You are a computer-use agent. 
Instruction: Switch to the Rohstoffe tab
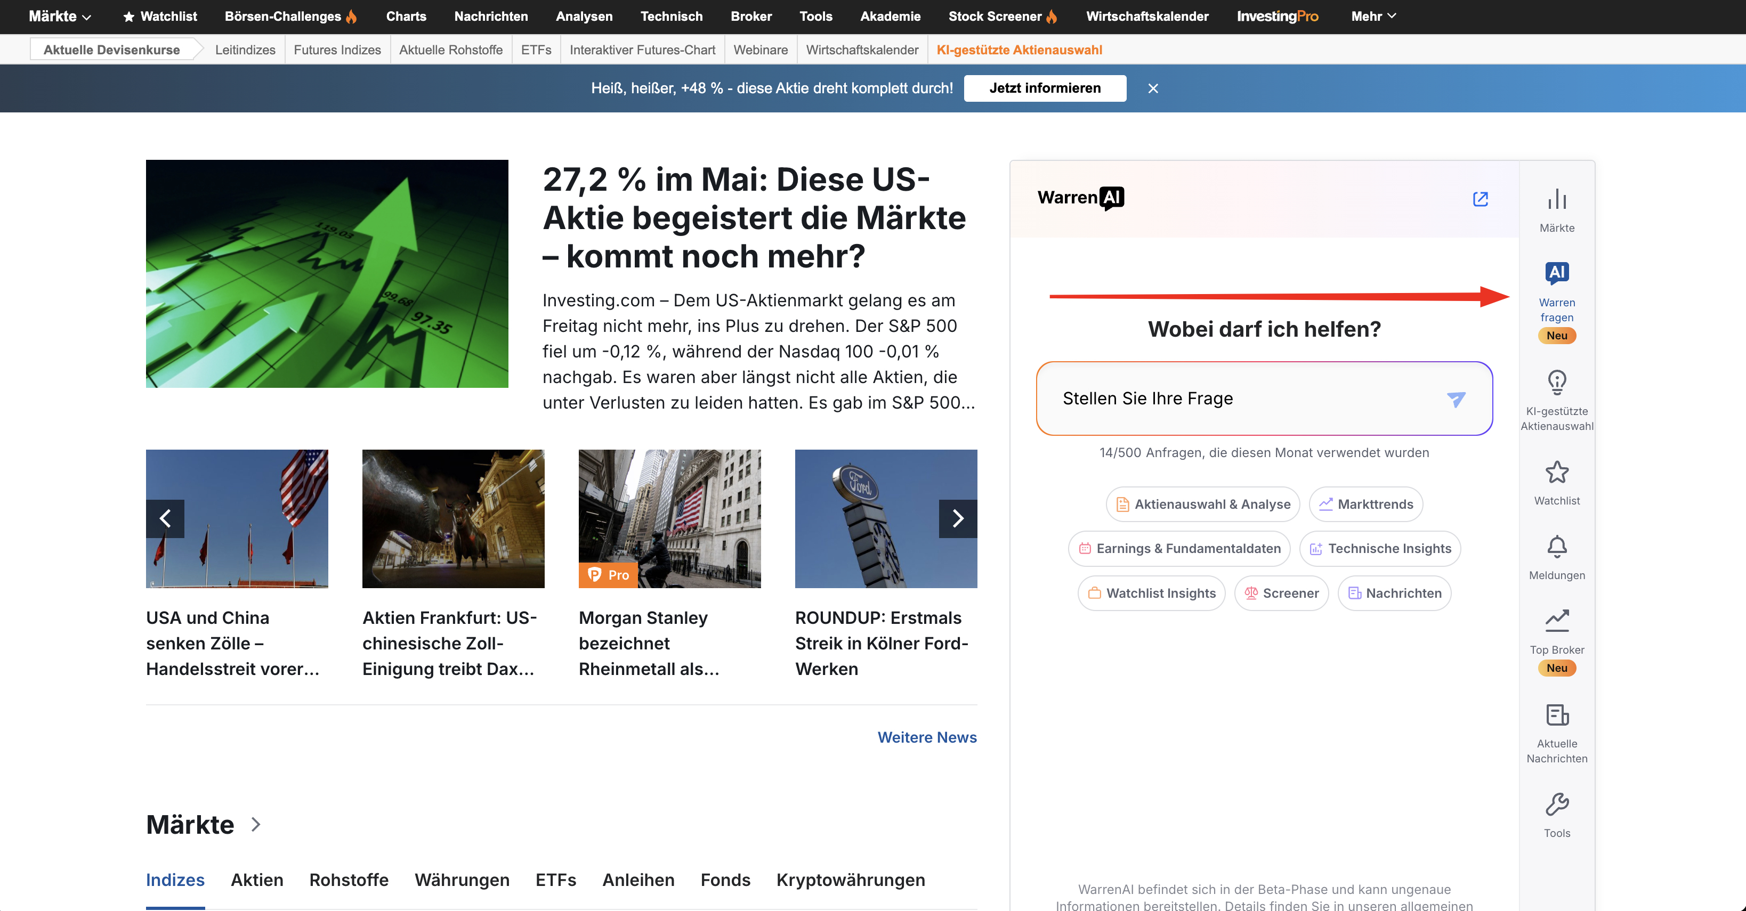tap(349, 880)
